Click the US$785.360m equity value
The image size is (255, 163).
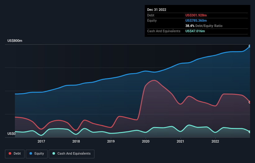[x=196, y=20]
